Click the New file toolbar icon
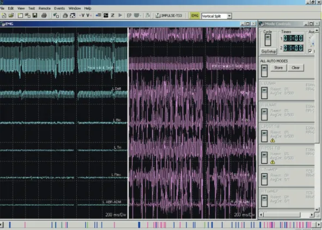This screenshot has width=322, height=230. click(4, 15)
